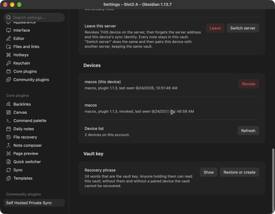
Task: Click the Interface monitor icon
Action: (x=9, y=30)
